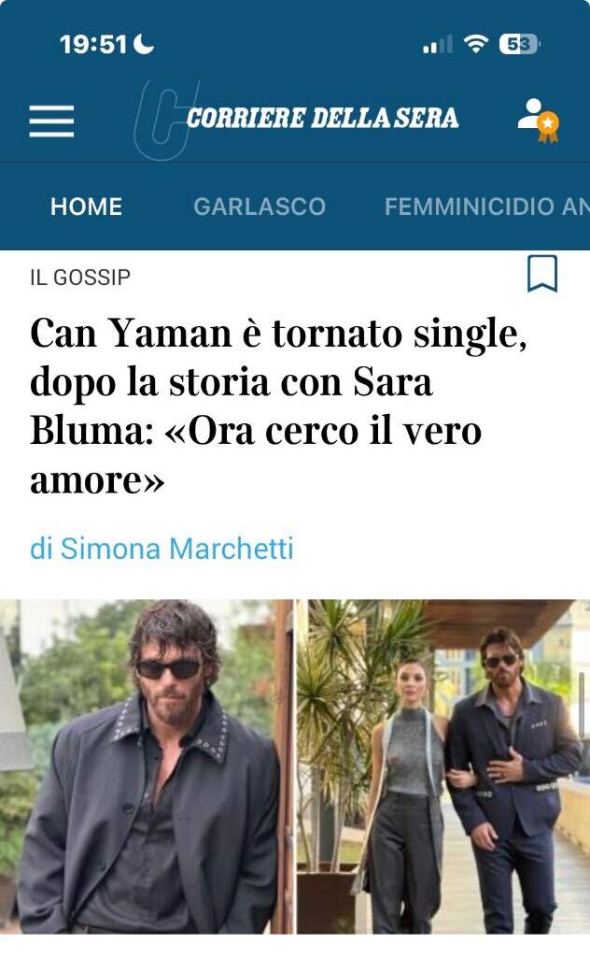590x957 pixels.
Task: Tap the gold star badge on profile icon
Action: tap(548, 126)
